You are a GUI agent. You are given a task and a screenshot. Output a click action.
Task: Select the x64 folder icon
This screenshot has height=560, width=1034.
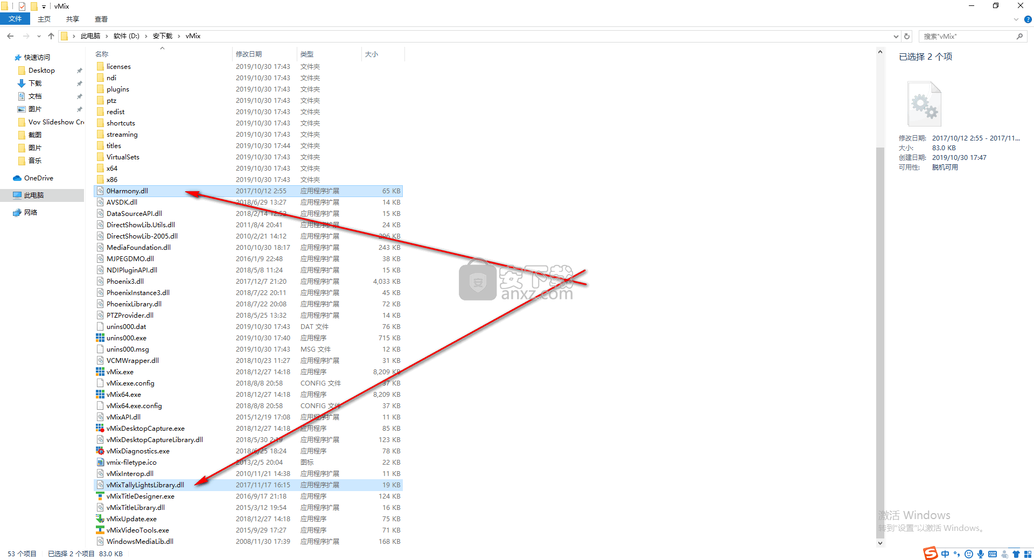(100, 169)
